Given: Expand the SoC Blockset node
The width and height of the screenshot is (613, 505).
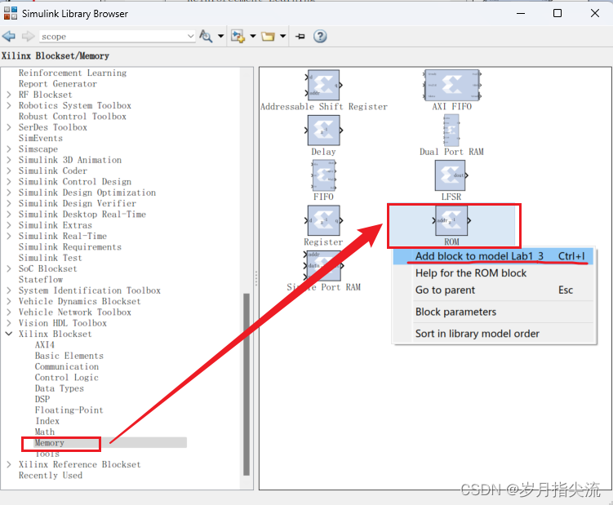Looking at the screenshot, I should point(9,268).
